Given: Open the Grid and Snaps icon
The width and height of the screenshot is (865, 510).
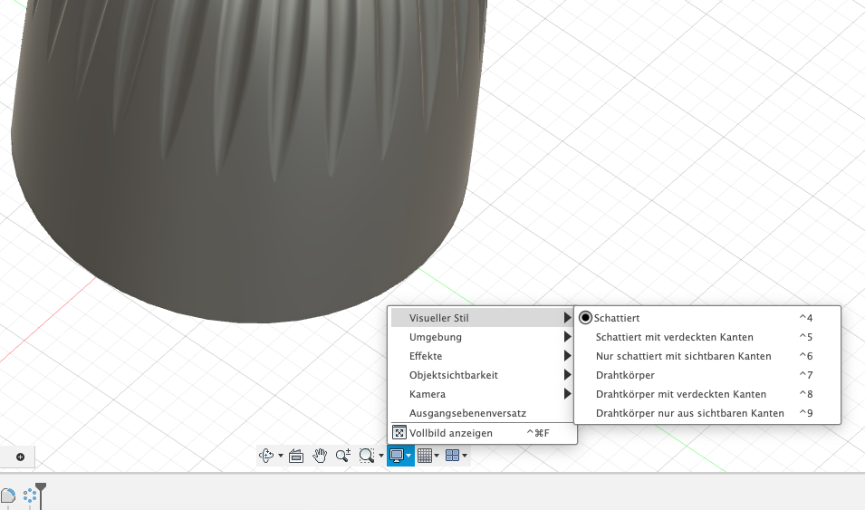Looking at the screenshot, I should pos(425,456).
